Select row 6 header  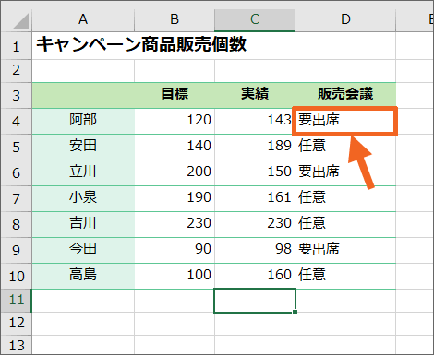(x=16, y=172)
